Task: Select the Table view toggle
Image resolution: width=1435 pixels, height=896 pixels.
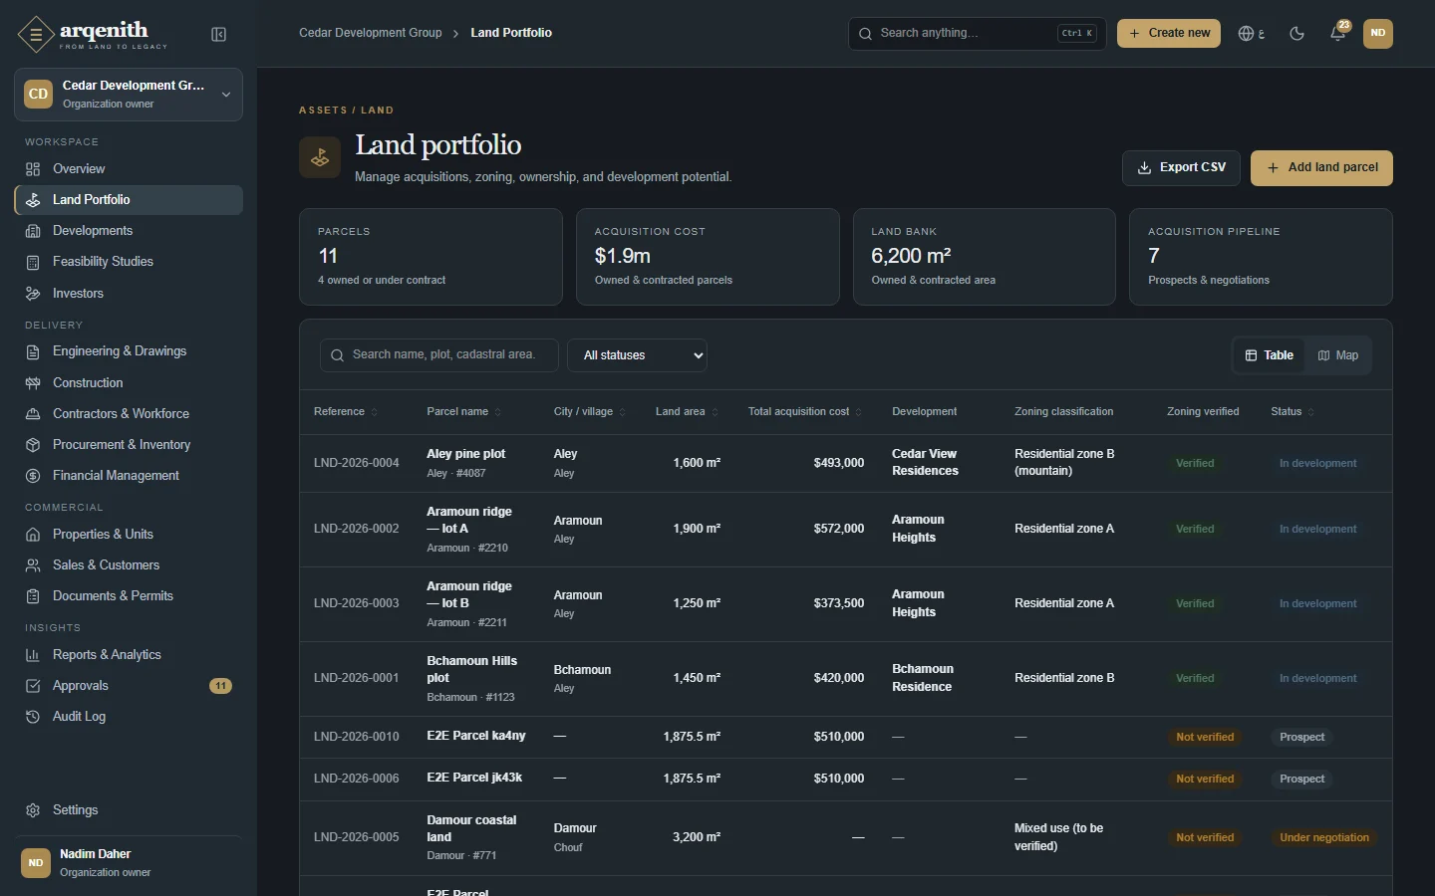Action: point(1269,355)
